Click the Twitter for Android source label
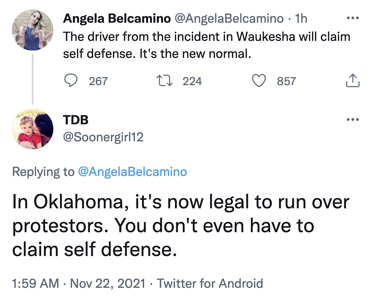 click(210, 283)
